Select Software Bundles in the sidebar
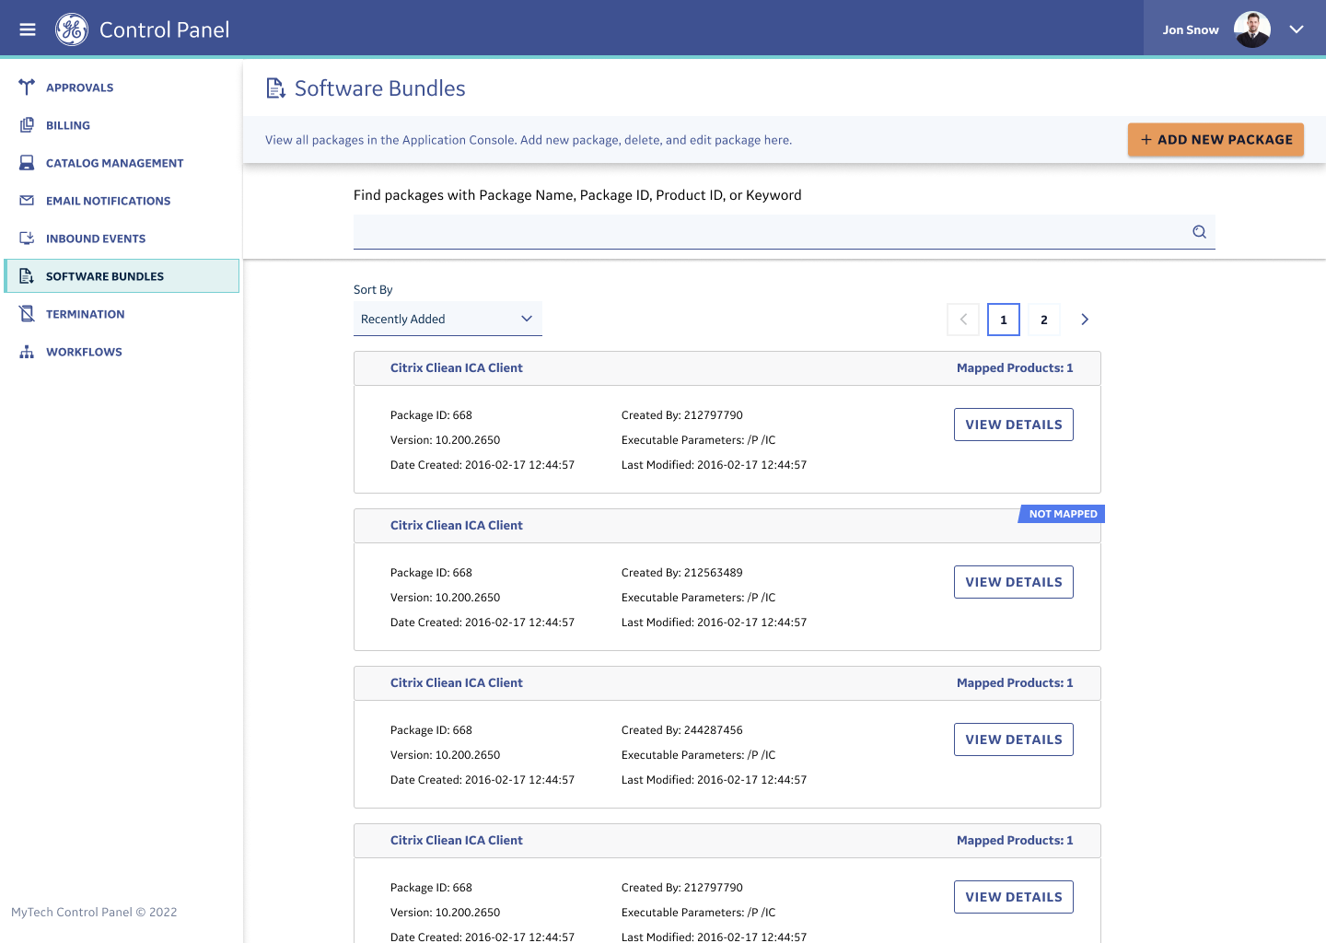Screen dimensions: 1326x943 click(x=122, y=276)
